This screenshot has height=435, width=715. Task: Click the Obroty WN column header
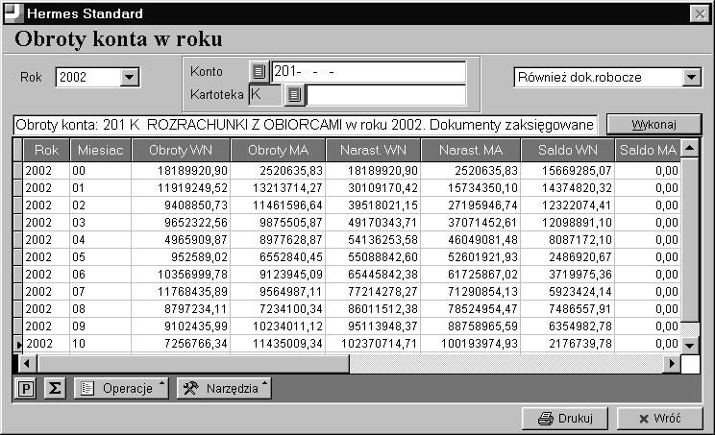181,150
